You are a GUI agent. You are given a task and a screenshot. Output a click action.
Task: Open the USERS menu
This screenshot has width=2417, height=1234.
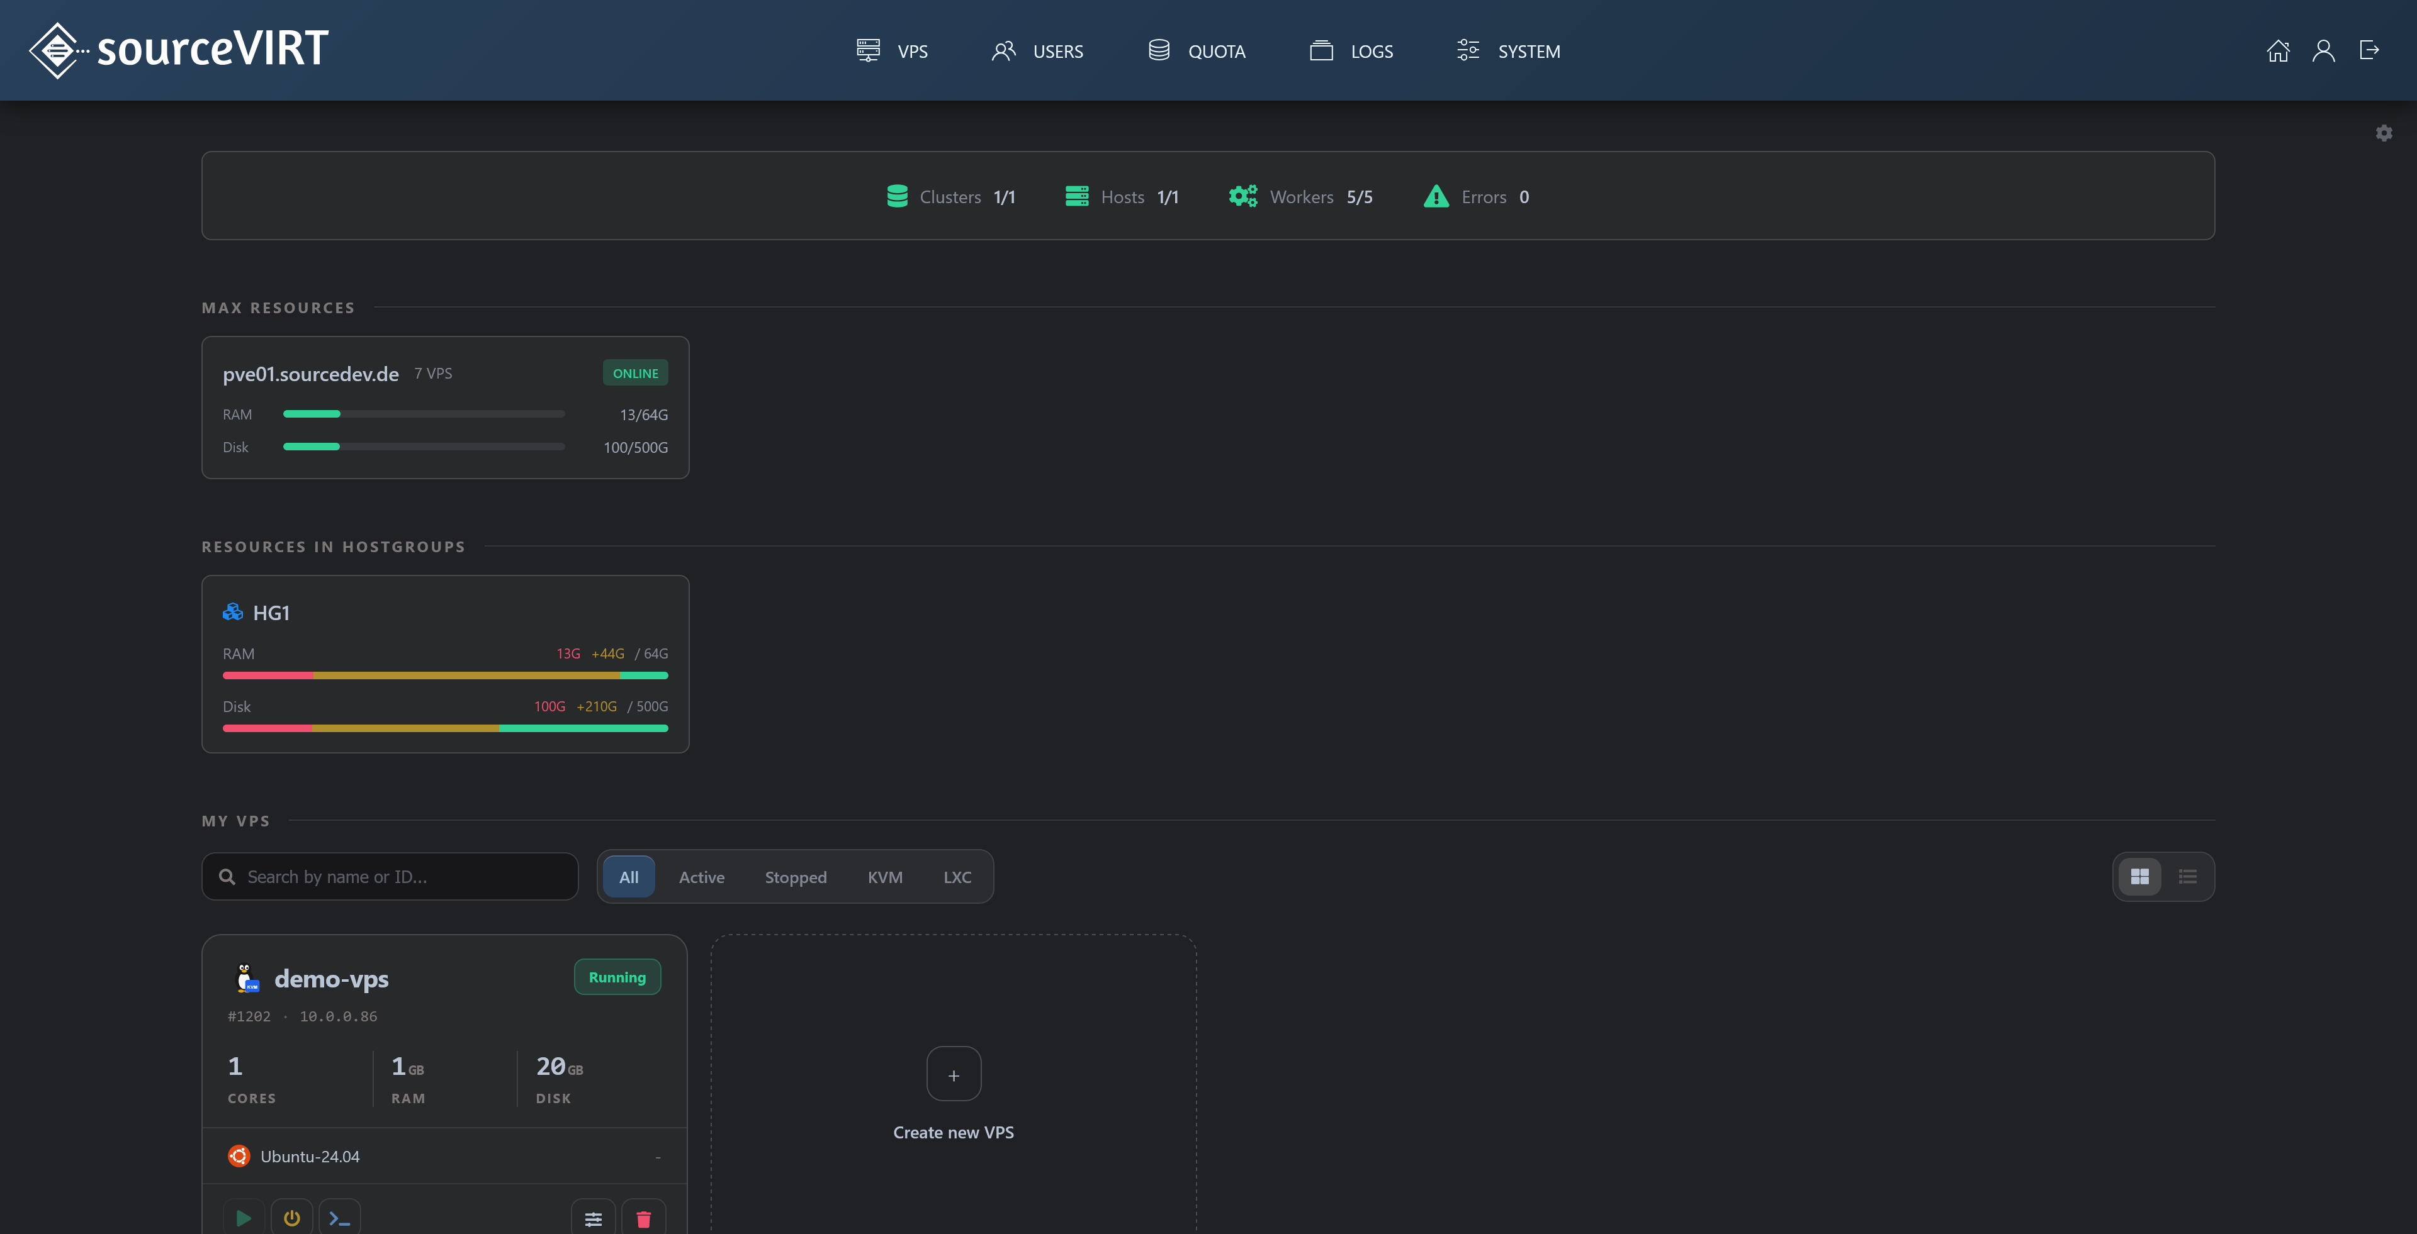(1038, 51)
